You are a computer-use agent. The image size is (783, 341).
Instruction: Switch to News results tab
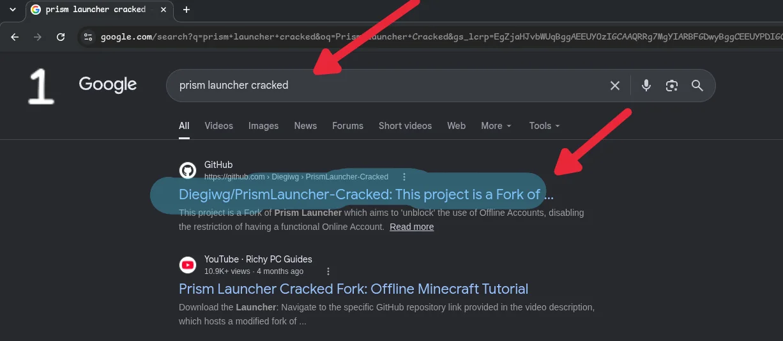305,126
